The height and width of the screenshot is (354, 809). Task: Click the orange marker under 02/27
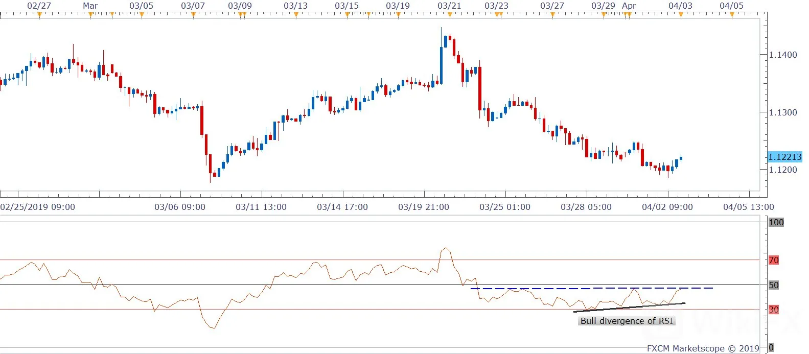[x=39, y=15]
